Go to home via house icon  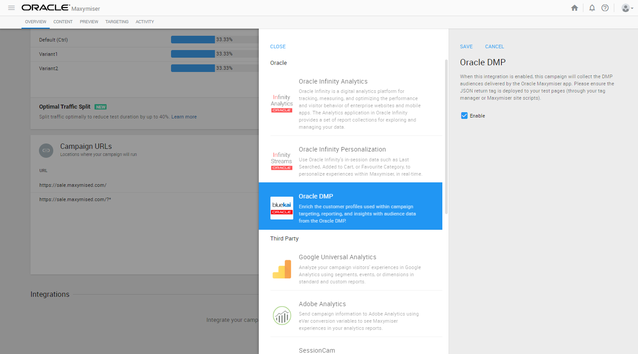574,8
